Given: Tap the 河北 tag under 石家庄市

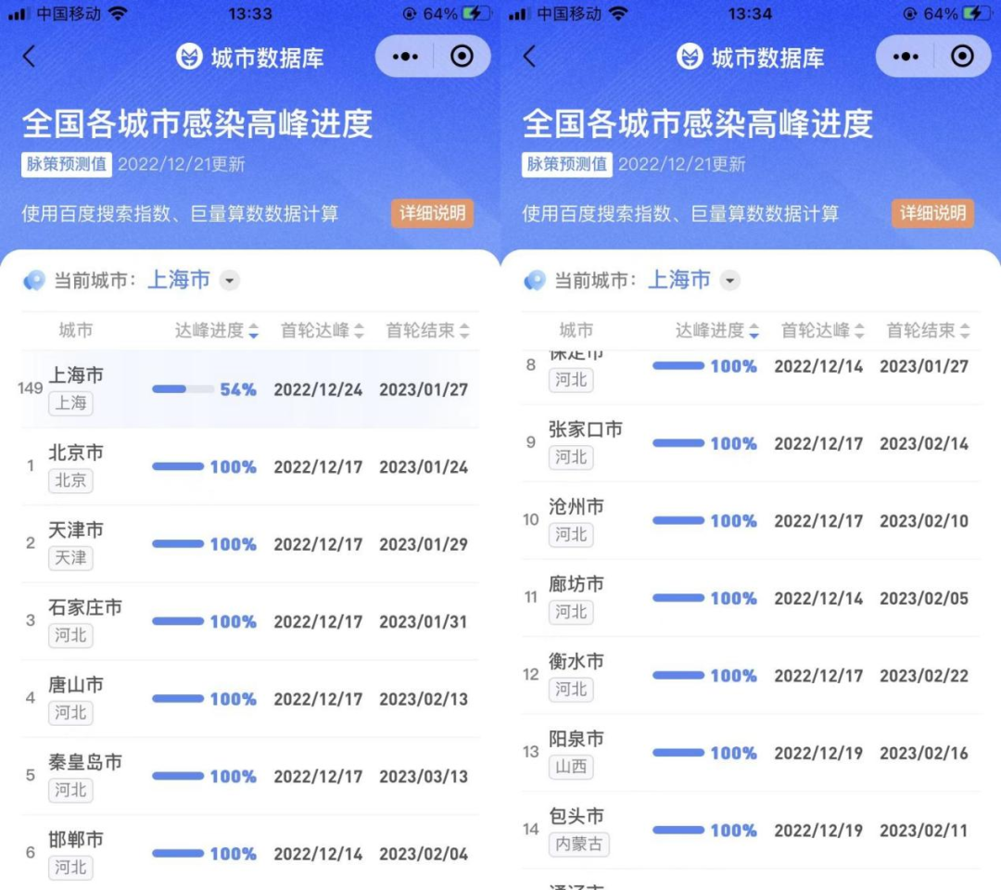Looking at the screenshot, I should coord(70,636).
